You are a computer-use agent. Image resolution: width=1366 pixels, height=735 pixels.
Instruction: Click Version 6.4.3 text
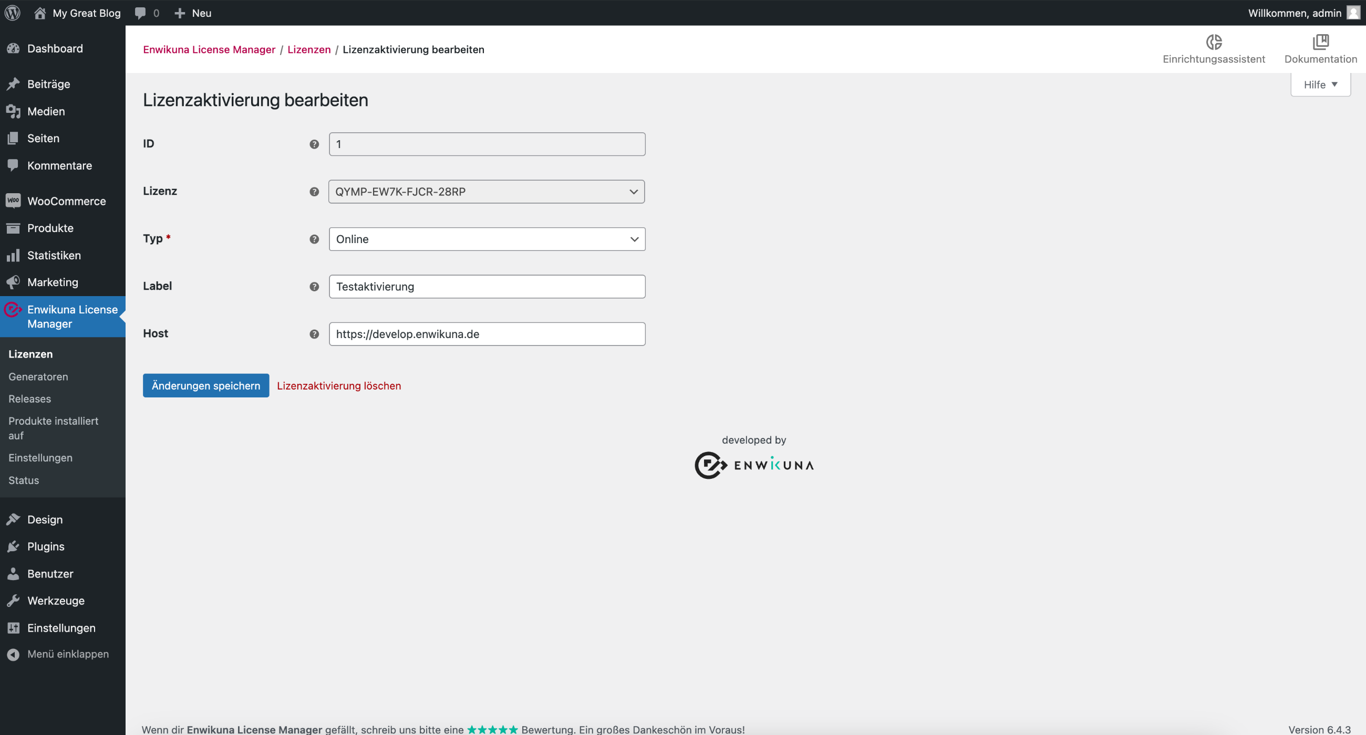1319,730
